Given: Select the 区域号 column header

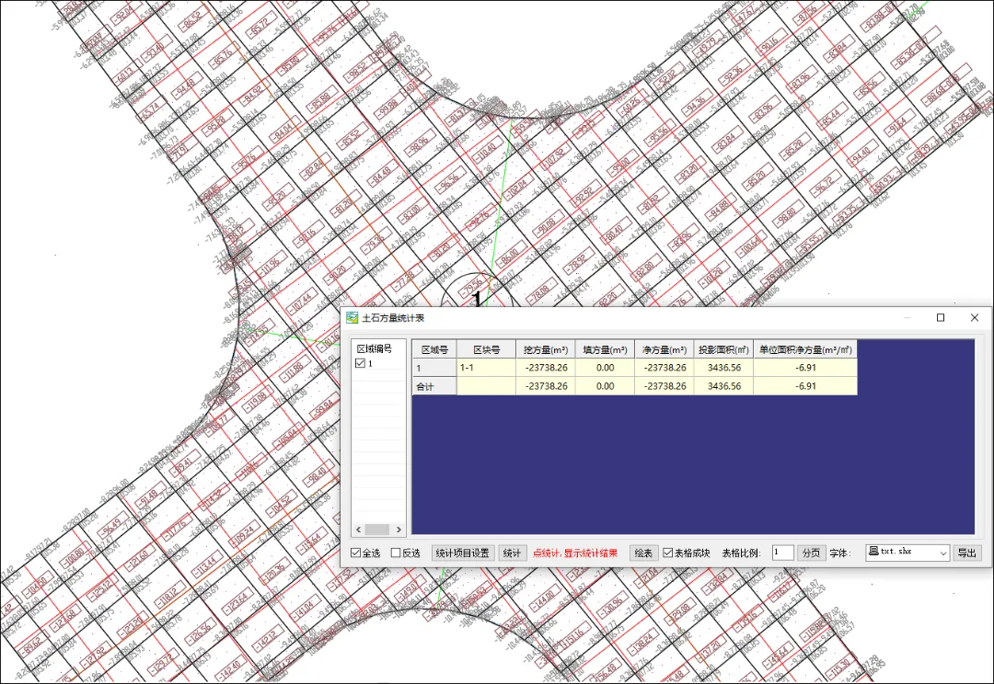Looking at the screenshot, I should [434, 349].
